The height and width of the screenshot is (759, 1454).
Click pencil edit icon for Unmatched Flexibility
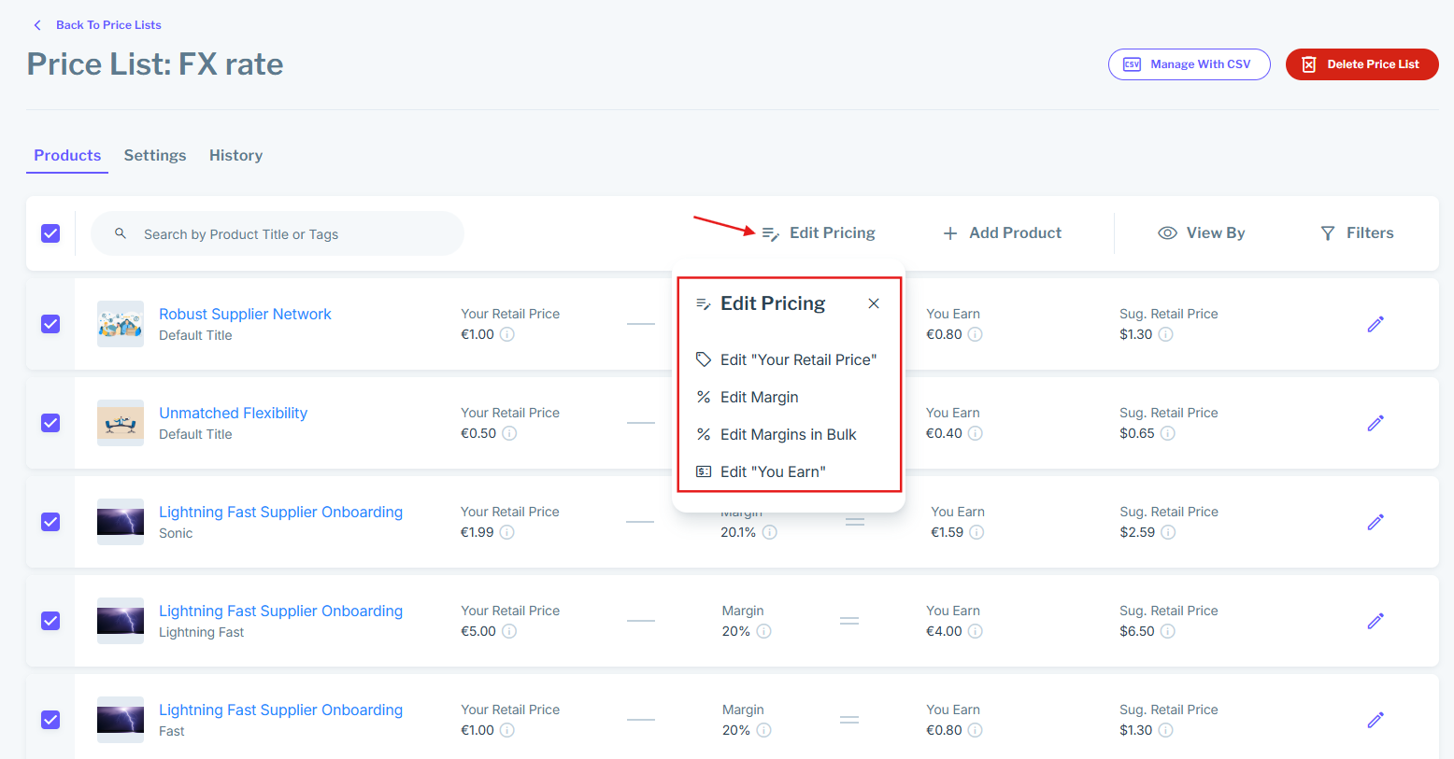(x=1376, y=423)
